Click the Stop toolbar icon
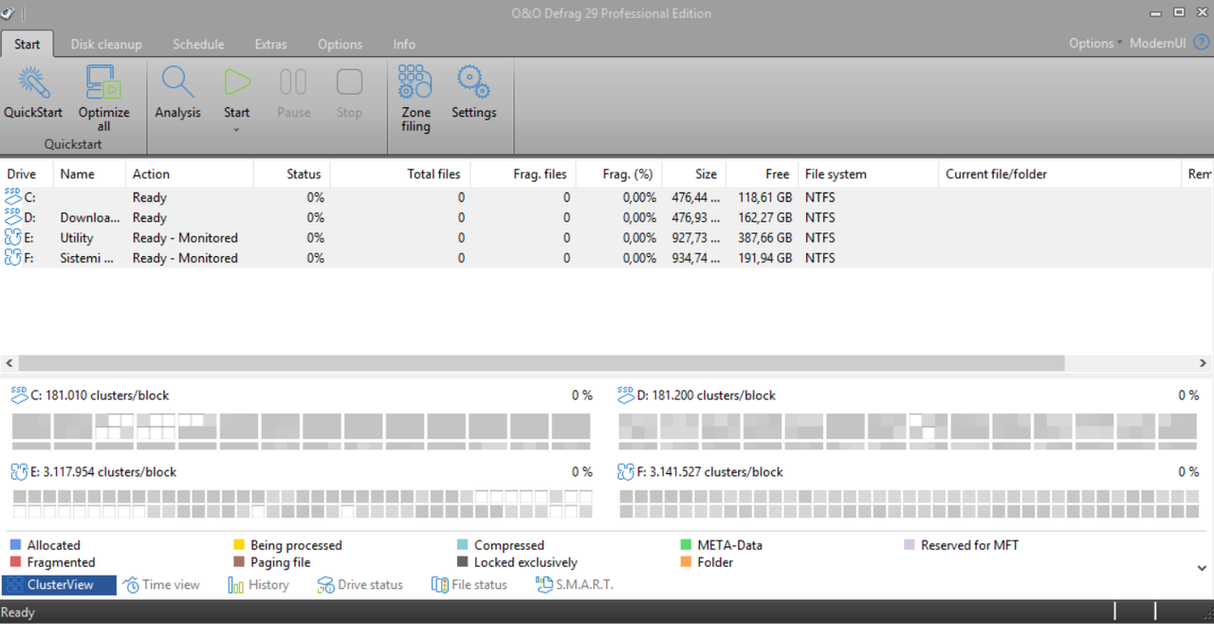1214x624 pixels. [x=349, y=83]
